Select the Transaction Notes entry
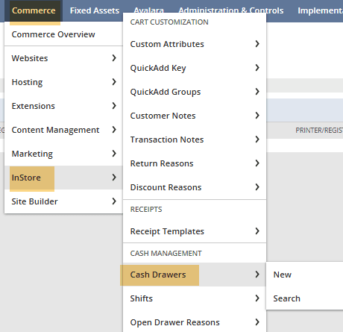This screenshot has height=332, width=343. point(195,140)
